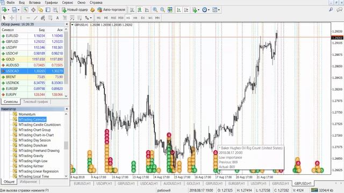Switch chart to Line Chart icon

[x=147, y=10]
